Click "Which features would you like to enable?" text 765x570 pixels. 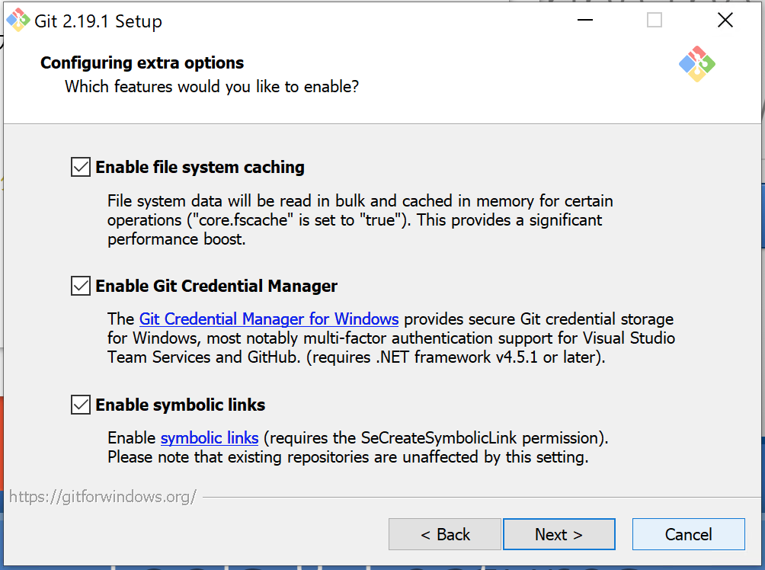point(211,87)
